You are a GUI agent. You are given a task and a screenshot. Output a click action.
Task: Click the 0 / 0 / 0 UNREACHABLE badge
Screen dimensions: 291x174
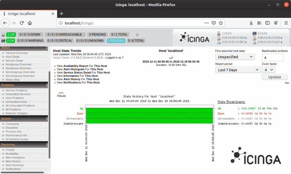click(x=65, y=34)
